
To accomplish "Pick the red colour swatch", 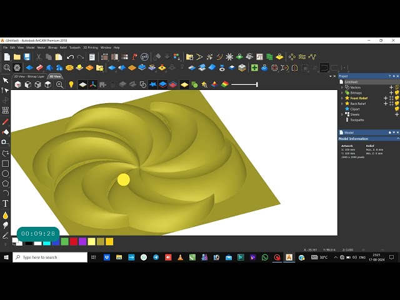I will tap(74, 242).
